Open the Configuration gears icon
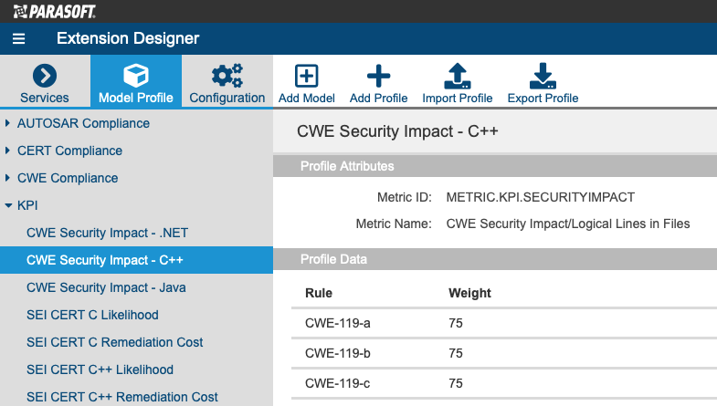Screen dimensions: 717x406 point(227,76)
